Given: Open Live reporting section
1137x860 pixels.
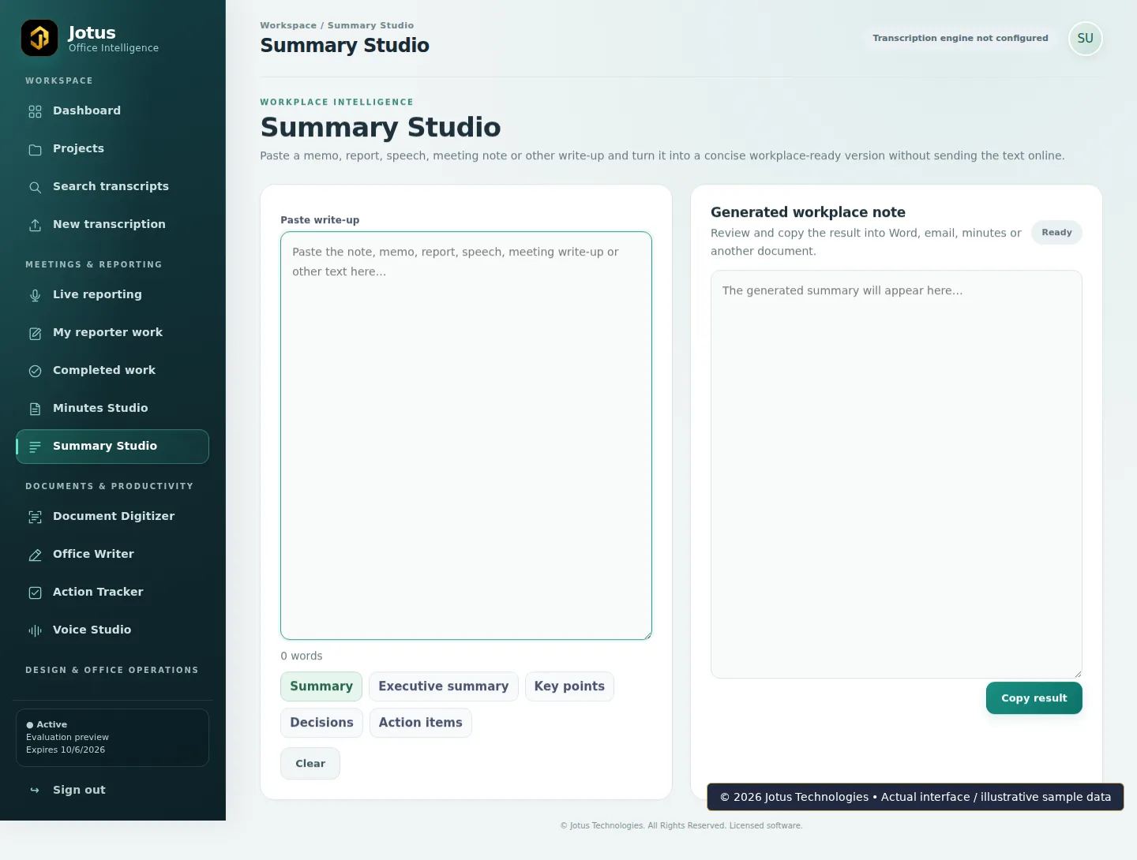Looking at the screenshot, I should (112, 295).
